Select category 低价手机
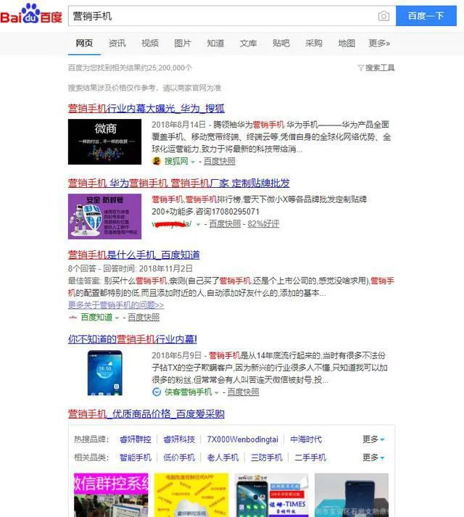464x517 pixels. point(179,458)
